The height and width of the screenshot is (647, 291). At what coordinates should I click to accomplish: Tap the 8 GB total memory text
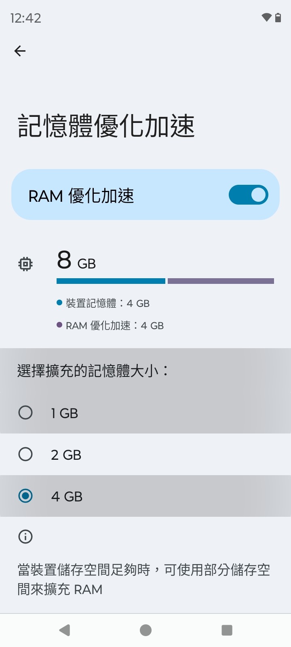[76, 260]
